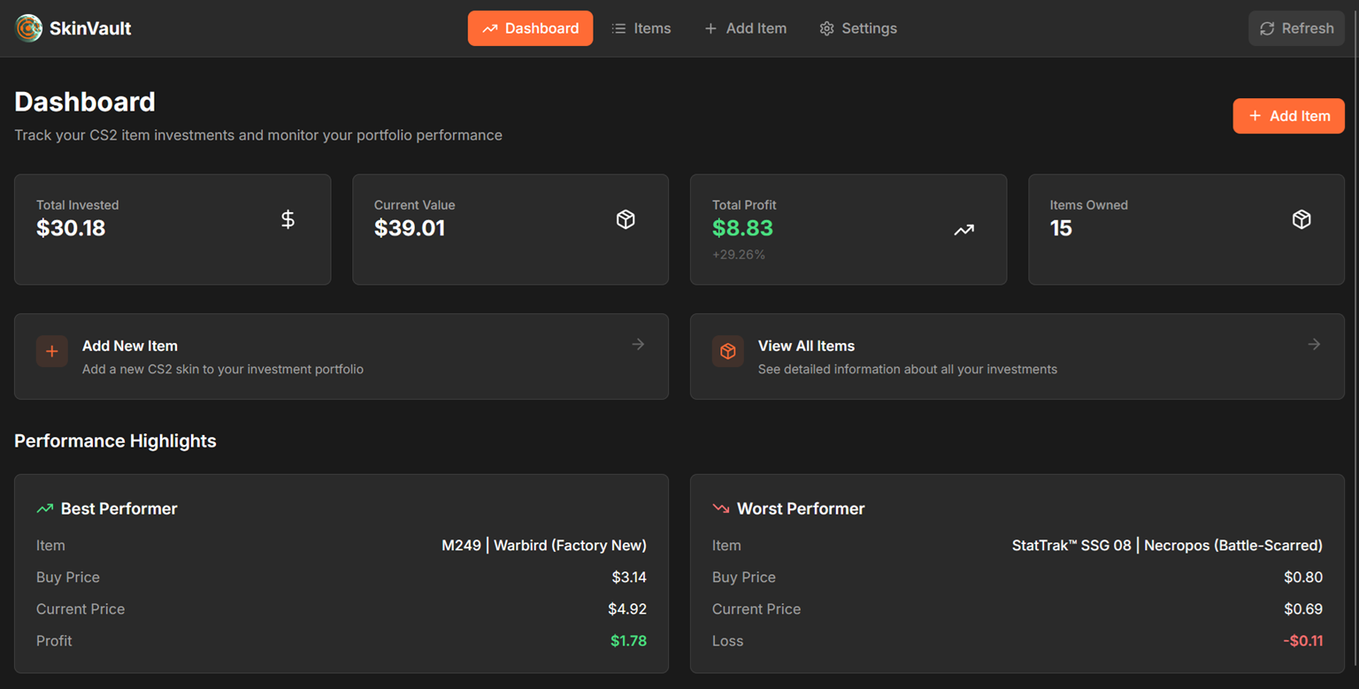The width and height of the screenshot is (1359, 689).
Task: Click the green uptrend icon by Best Performer
Action: 44,509
